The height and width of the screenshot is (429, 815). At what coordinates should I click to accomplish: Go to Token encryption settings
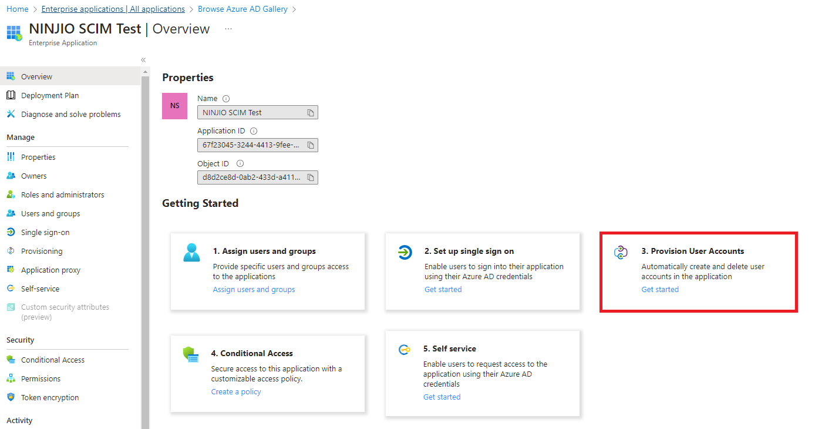[49, 397]
